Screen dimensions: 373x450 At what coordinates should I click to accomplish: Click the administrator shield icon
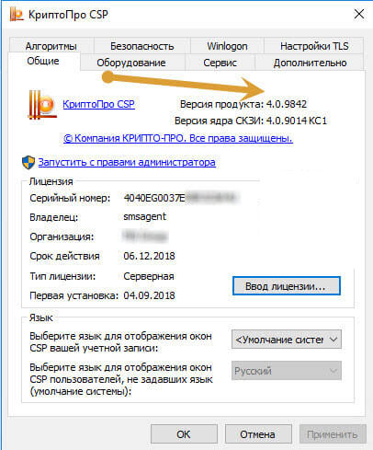tap(28, 162)
